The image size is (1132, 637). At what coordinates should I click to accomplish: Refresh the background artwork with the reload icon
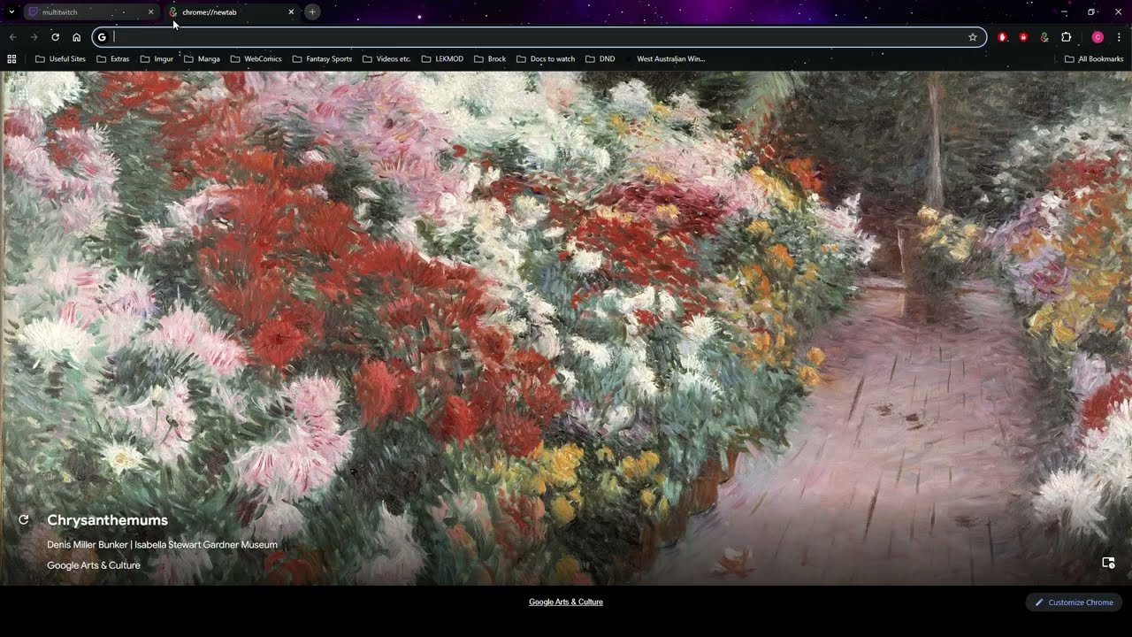pyautogui.click(x=24, y=520)
